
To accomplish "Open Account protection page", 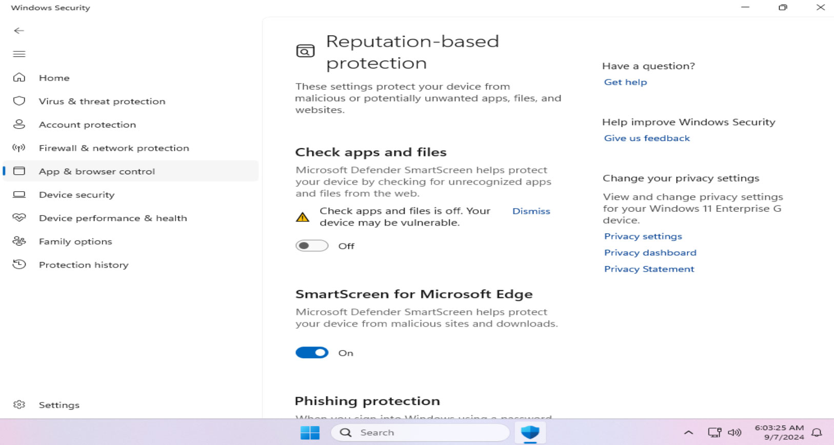I will pyautogui.click(x=131, y=124).
